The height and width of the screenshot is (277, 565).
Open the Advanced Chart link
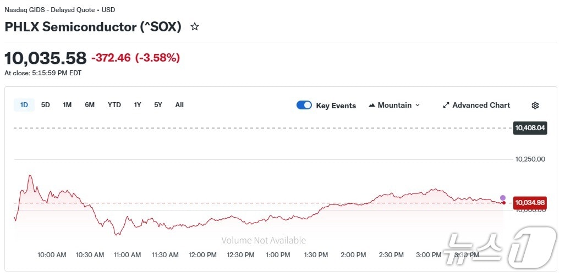(481, 105)
